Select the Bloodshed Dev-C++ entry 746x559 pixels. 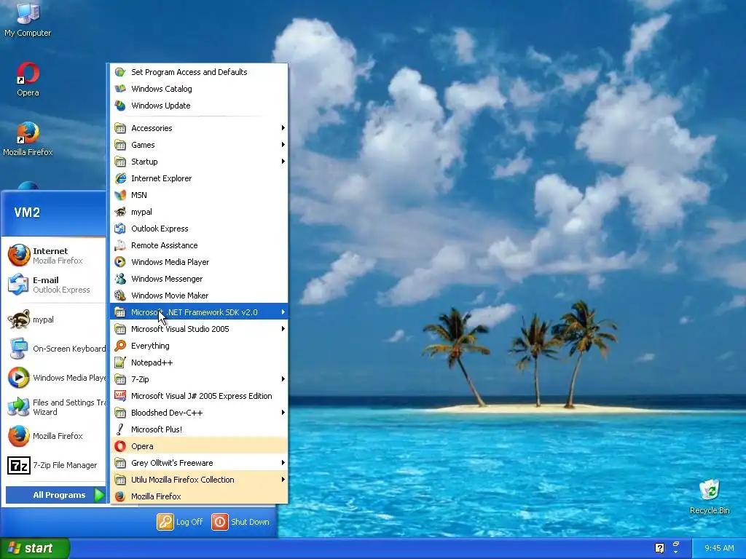click(x=199, y=412)
